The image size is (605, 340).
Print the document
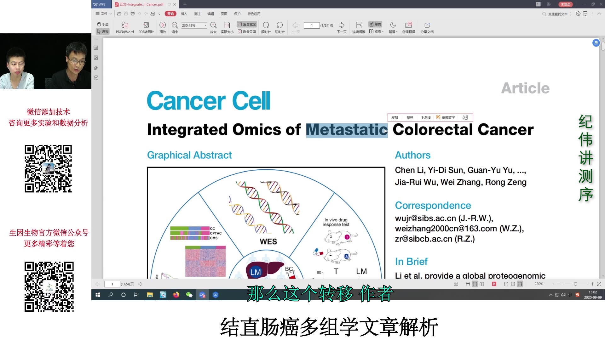(132, 14)
